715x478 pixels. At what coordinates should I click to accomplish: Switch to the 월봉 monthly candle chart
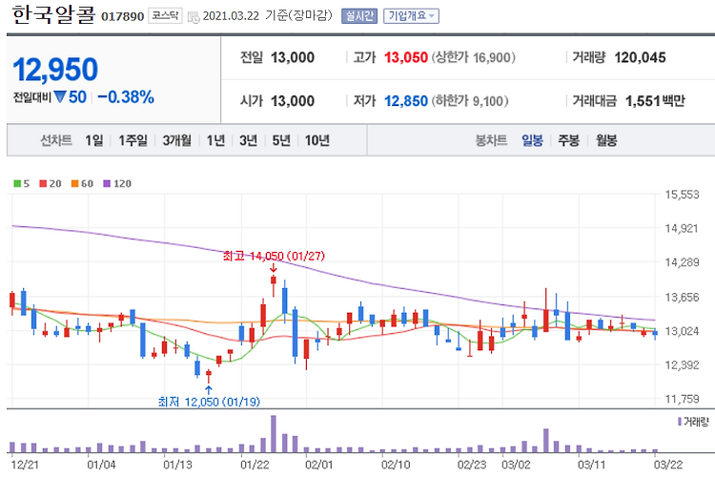(606, 140)
